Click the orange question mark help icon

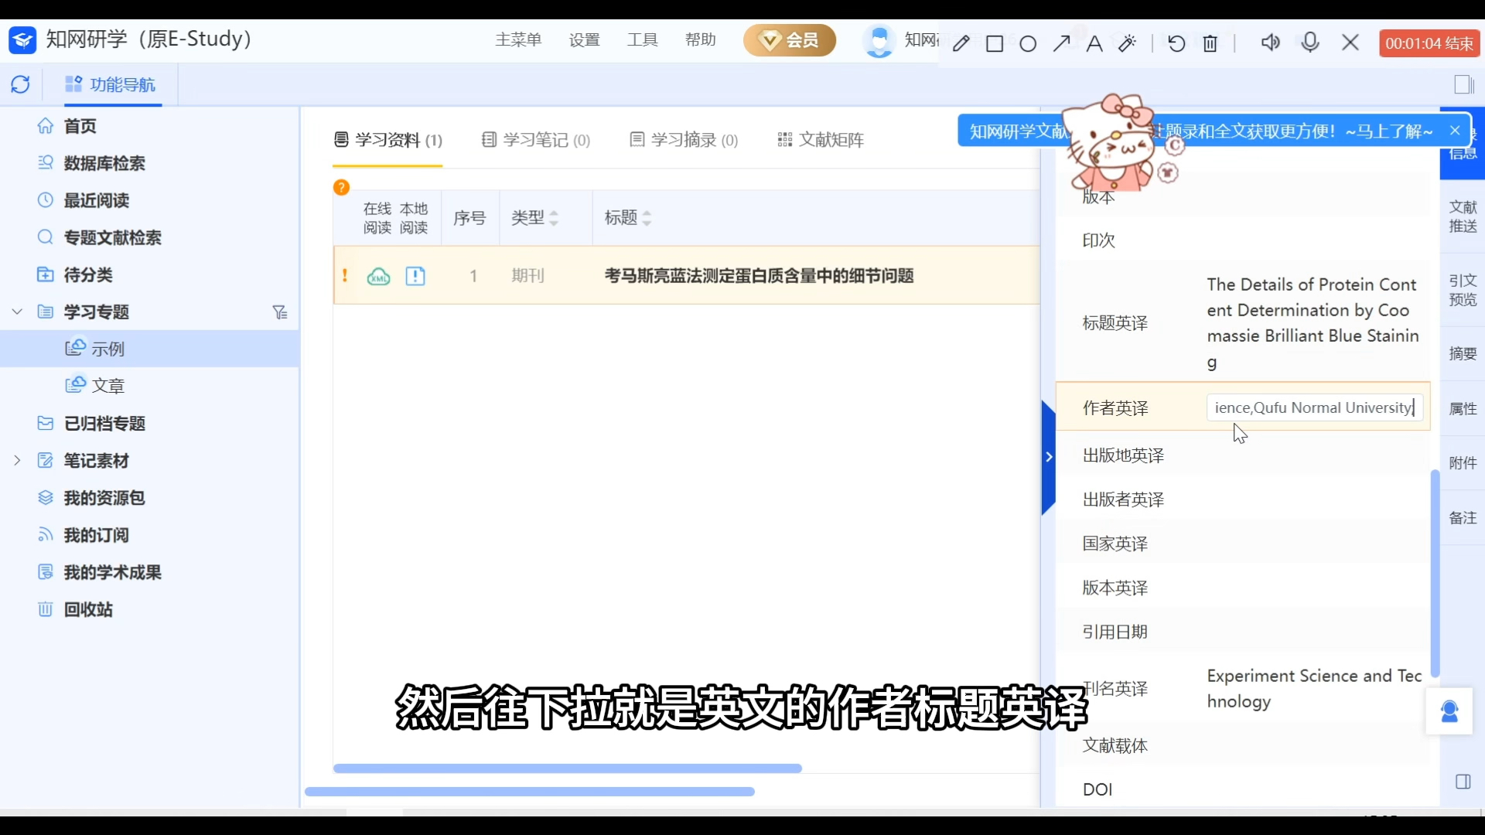(341, 187)
